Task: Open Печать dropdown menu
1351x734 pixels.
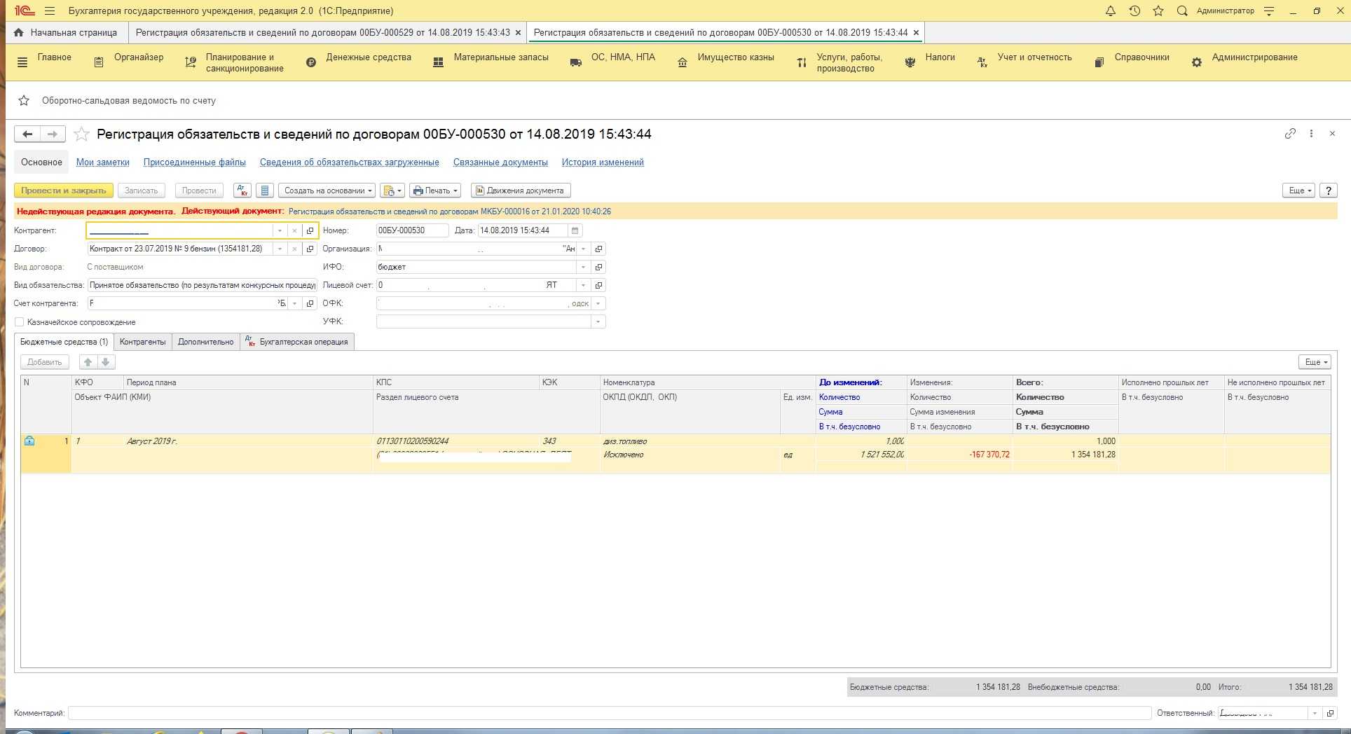Action: (x=435, y=191)
